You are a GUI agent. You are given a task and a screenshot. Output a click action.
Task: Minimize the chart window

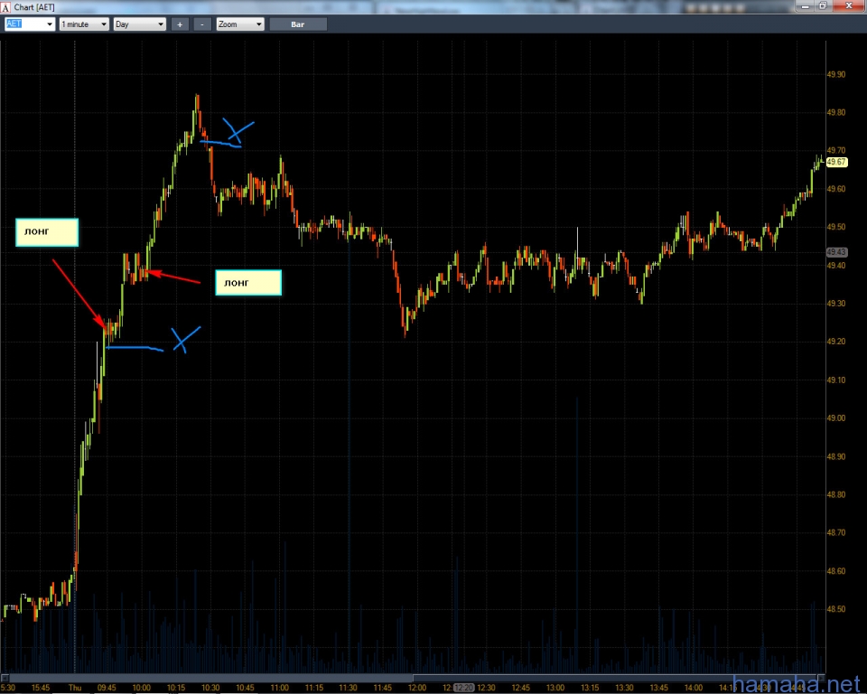click(804, 6)
